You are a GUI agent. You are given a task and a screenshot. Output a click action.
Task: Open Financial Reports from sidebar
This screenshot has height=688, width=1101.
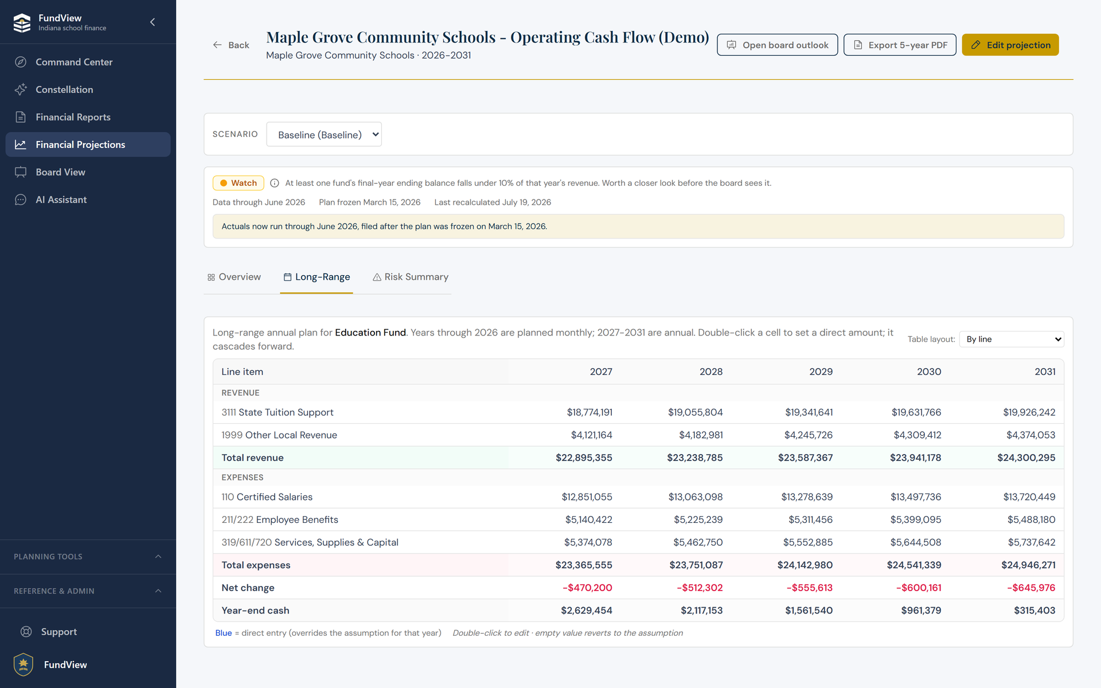click(88, 117)
